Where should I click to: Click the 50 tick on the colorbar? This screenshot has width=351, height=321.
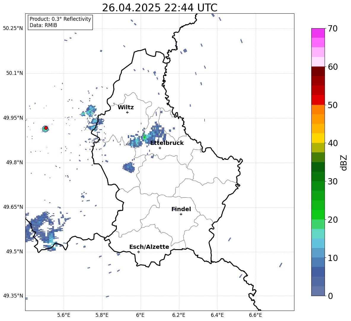tap(333, 105)
